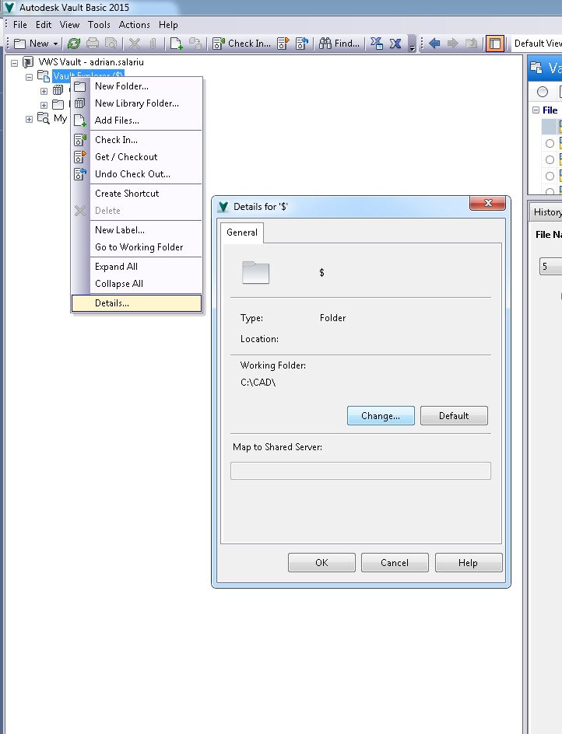Viewport: 562px width, 734px height.
Task: Click the version field showing 5
Action: tap(551, 267)
